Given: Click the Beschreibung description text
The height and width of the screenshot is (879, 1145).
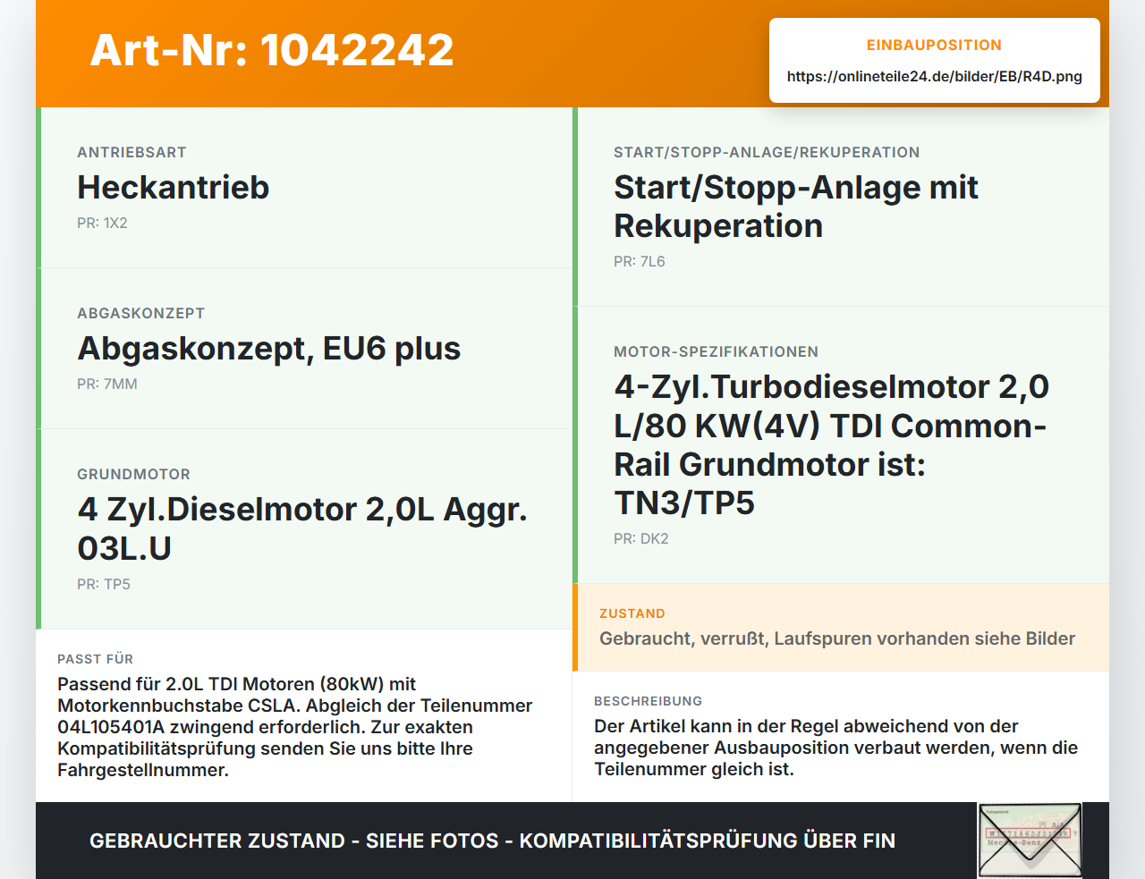Looking at the screenshot, I should [836, 748].
